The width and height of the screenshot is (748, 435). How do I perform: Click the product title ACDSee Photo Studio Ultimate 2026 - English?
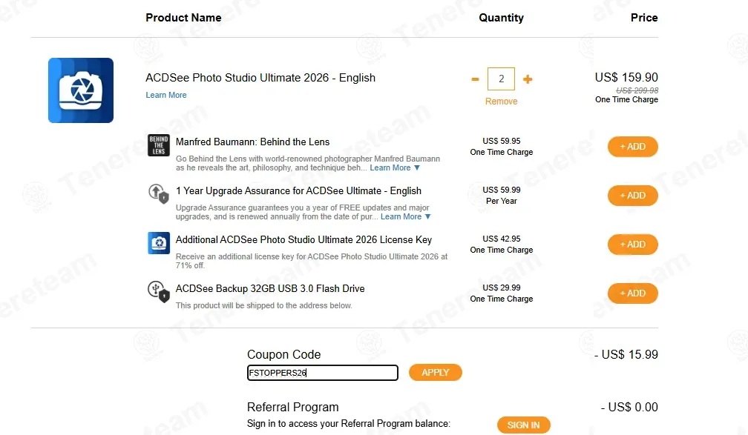point(260,78)
